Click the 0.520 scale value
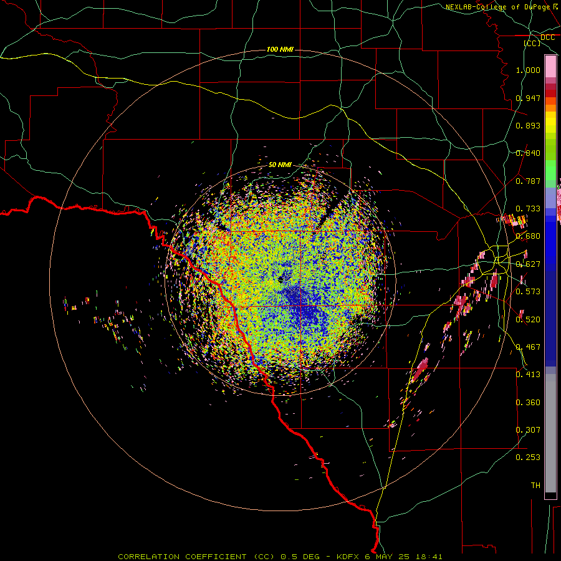This screenshot has width=561, height=561. (x=528, y=320)
